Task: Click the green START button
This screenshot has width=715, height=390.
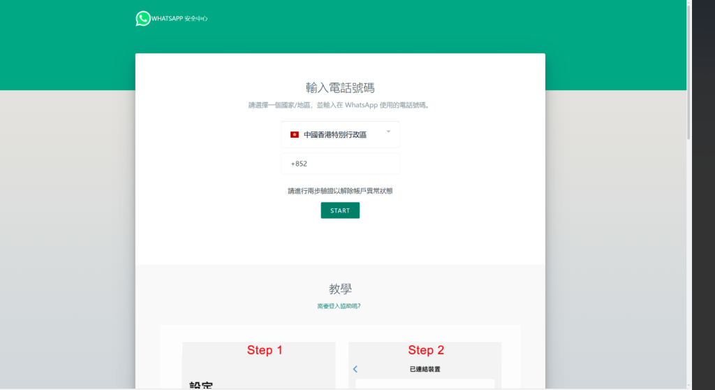Action: point(340,210)
